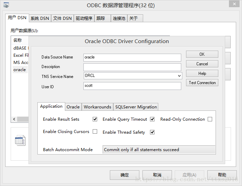Click the 名称 column header
The height and width of the screenshot is (186, 242).
(x=20, y=40)
